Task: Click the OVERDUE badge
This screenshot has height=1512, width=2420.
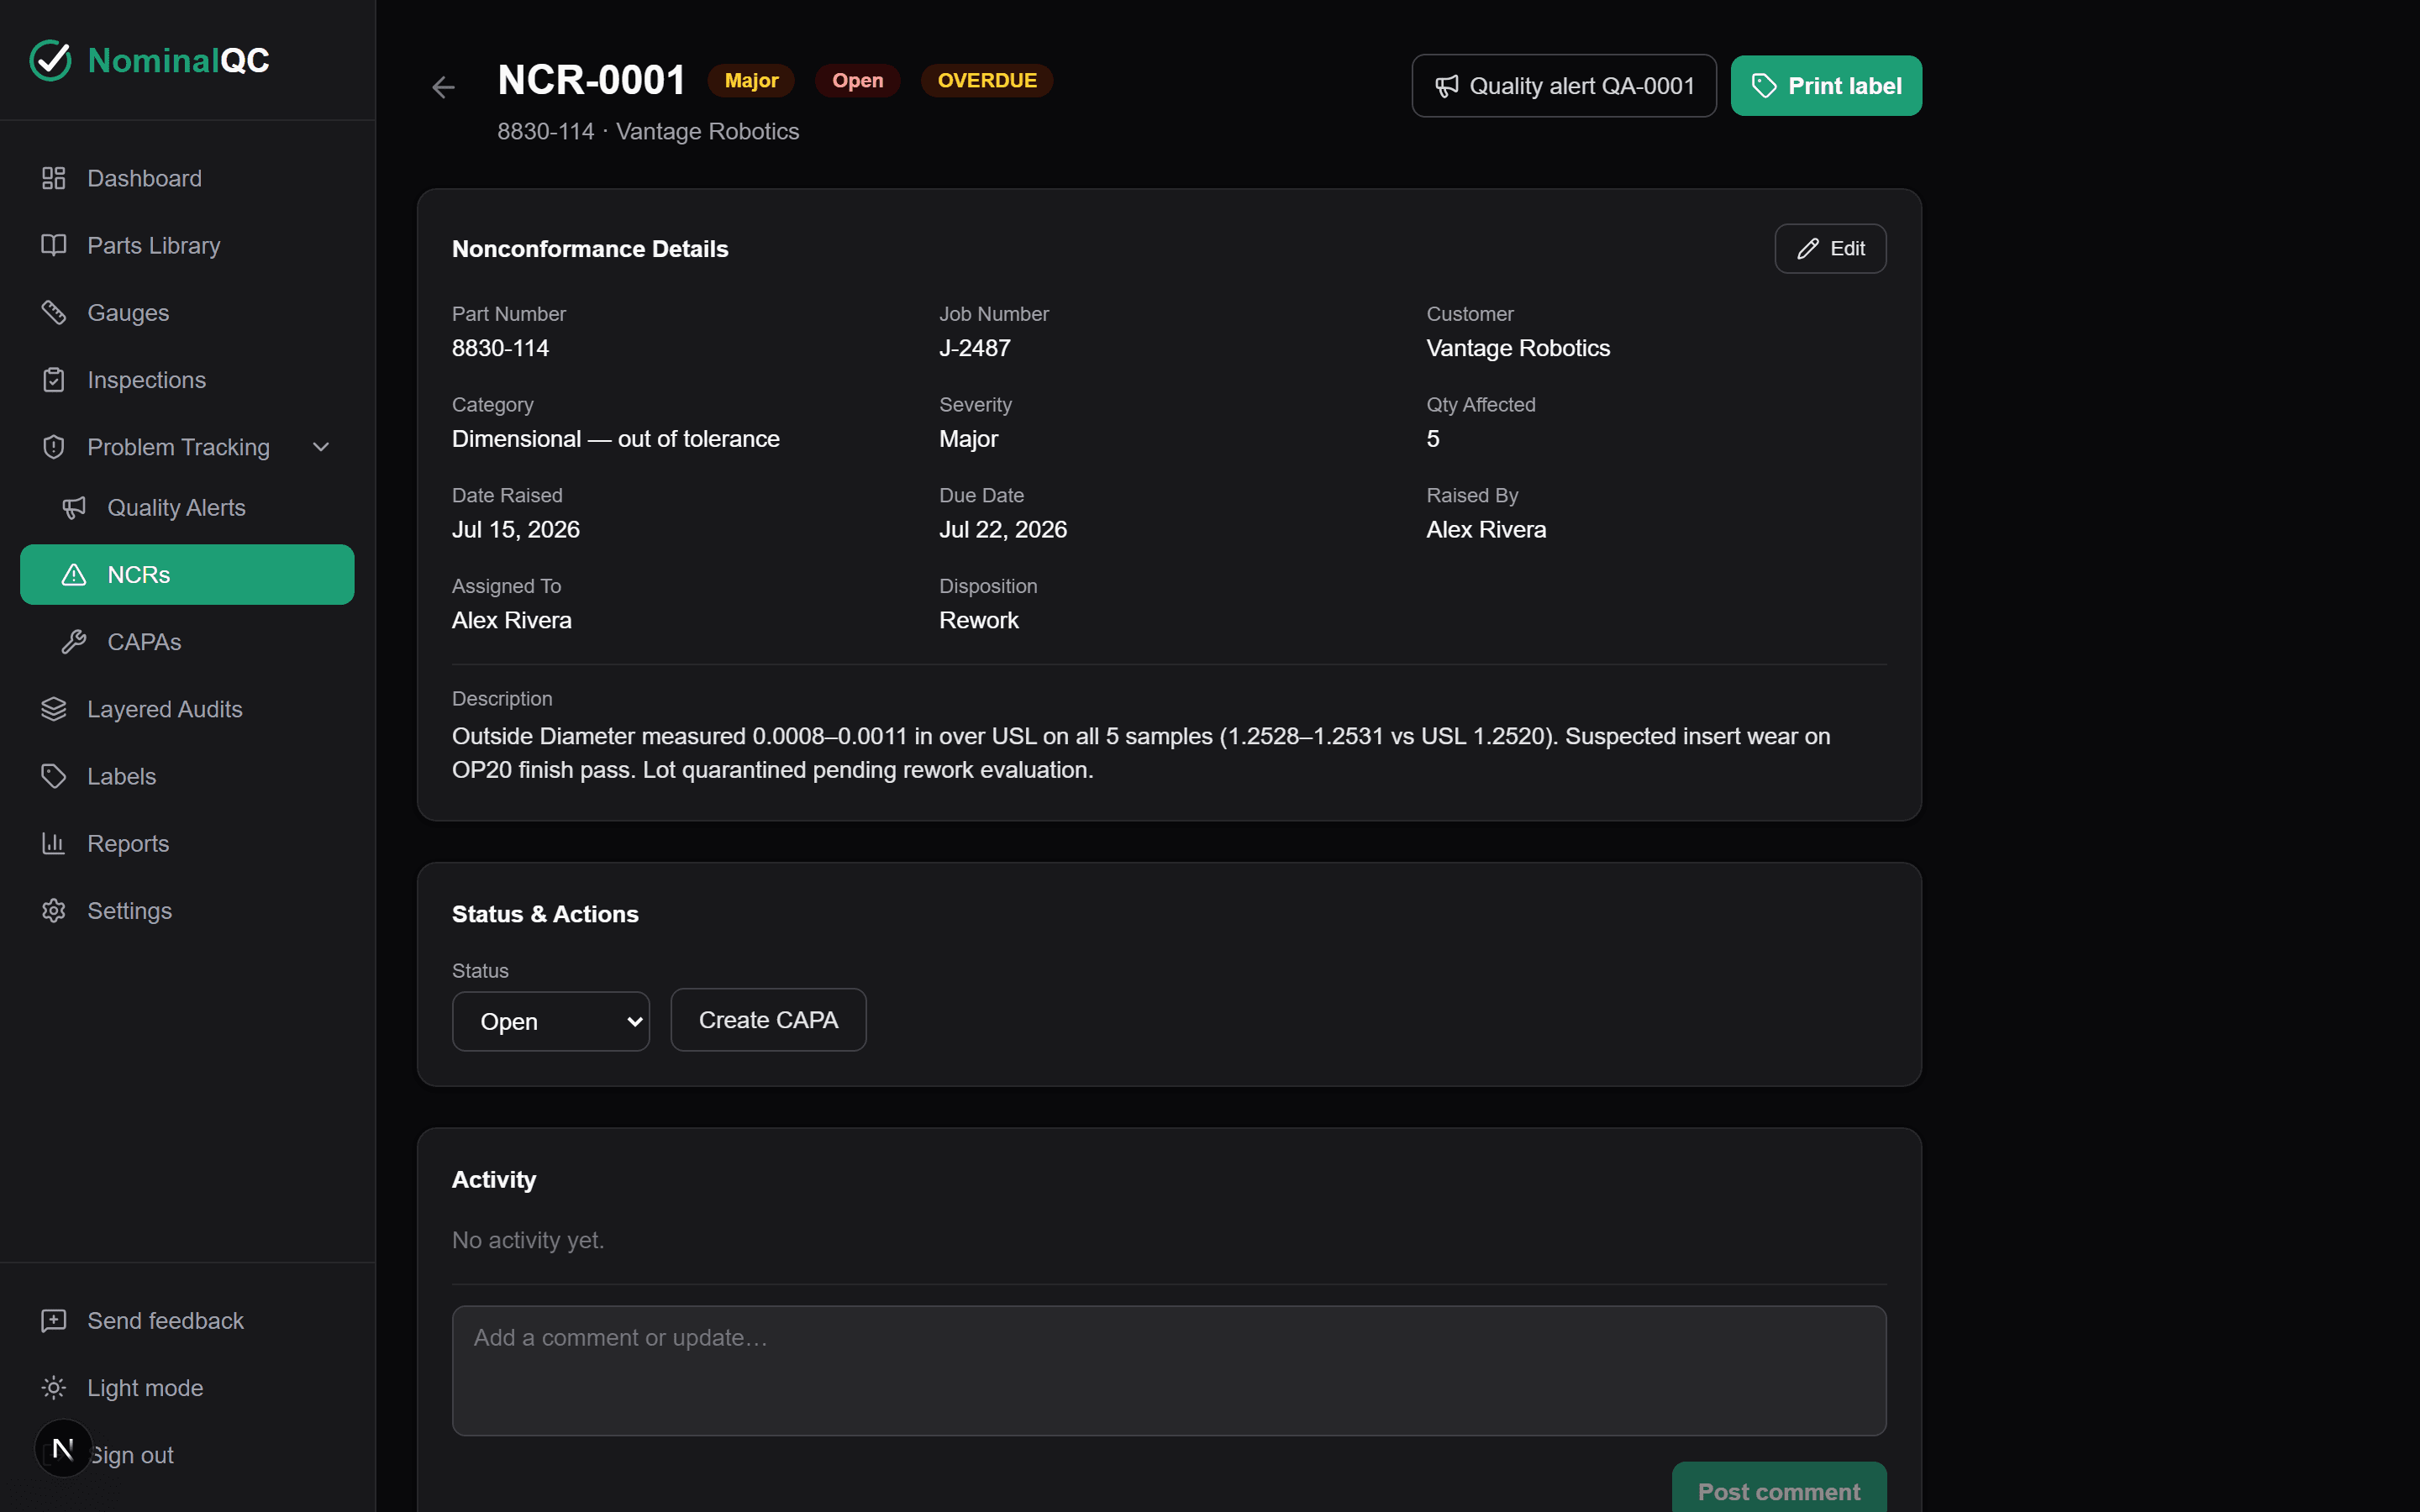Action: (x=987, y=81)
